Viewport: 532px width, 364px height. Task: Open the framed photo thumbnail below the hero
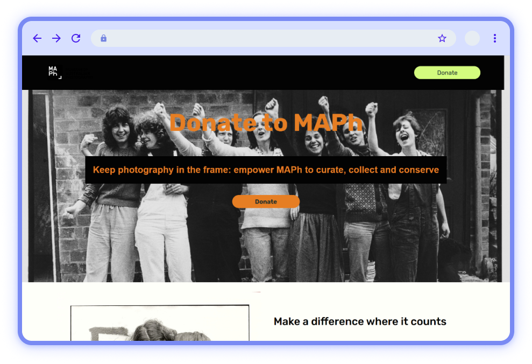click(159, 323)
